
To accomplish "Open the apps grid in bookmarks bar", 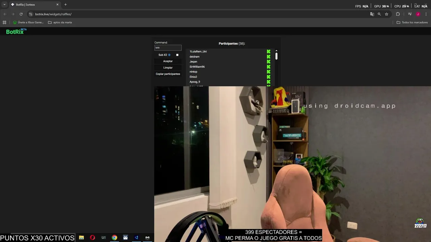I will [x=4, y=23].
